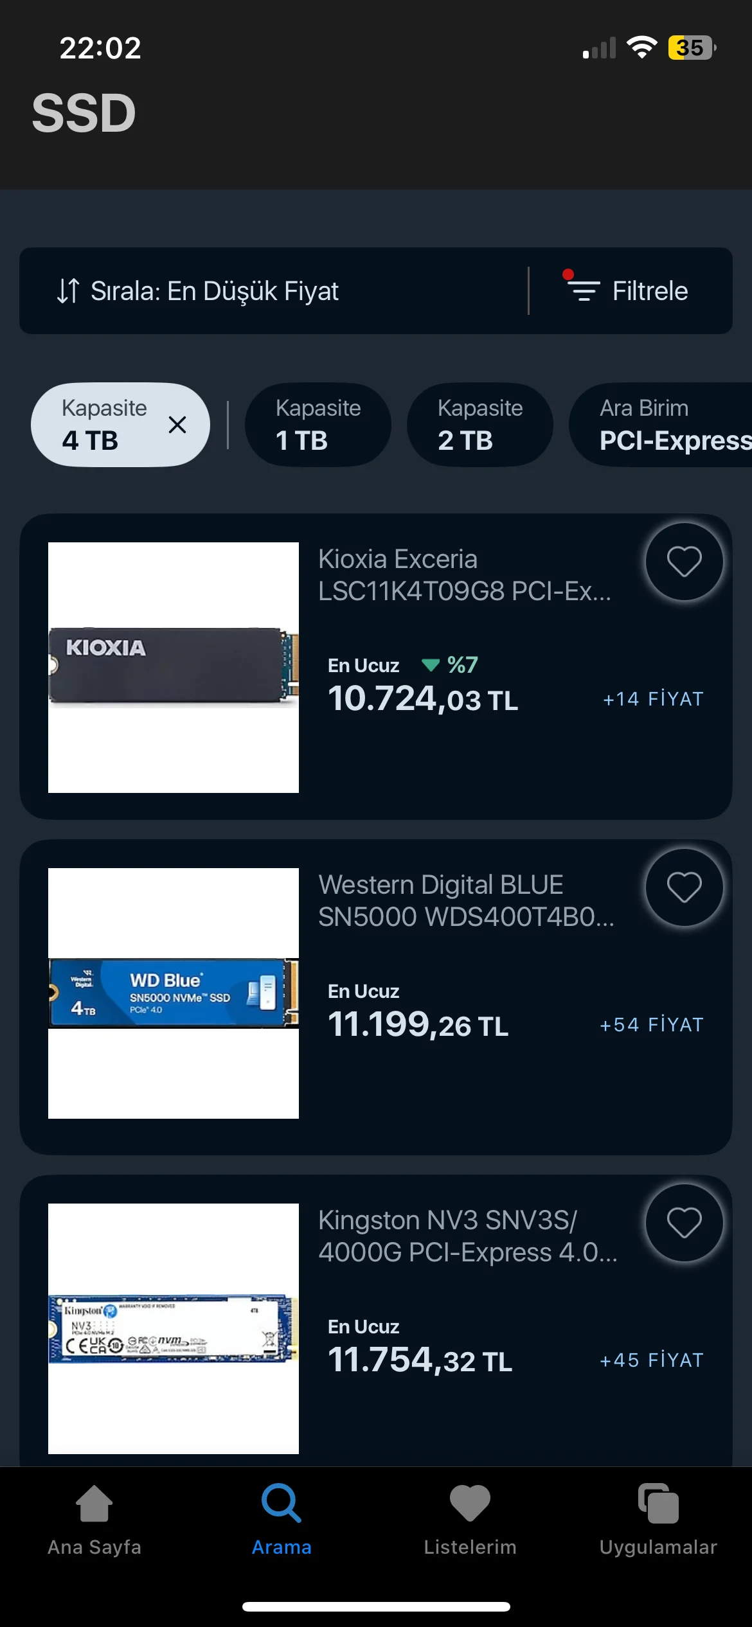
Task: Enable the Kapasite 2 TB filter chip
Action: (480, 425)
